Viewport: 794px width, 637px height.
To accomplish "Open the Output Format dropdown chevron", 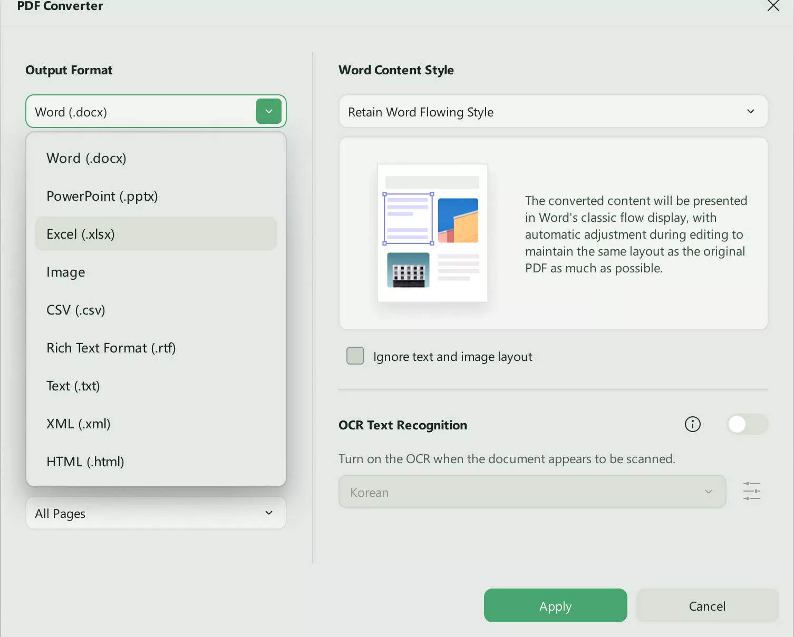I will tap(268, 111).
